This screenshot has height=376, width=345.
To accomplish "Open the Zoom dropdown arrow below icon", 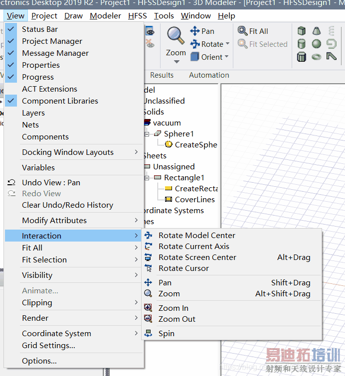I will click(176, 62).
